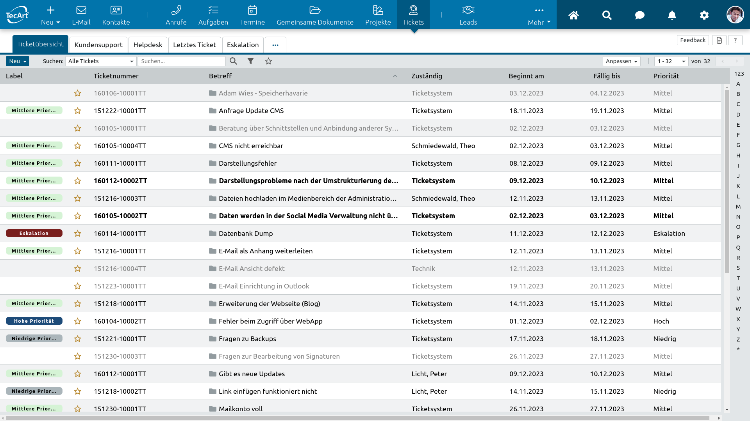This screenshot has width=750, height=421.
Task: Click the red Eskalation label badge
Action: [x=34, y=233]
